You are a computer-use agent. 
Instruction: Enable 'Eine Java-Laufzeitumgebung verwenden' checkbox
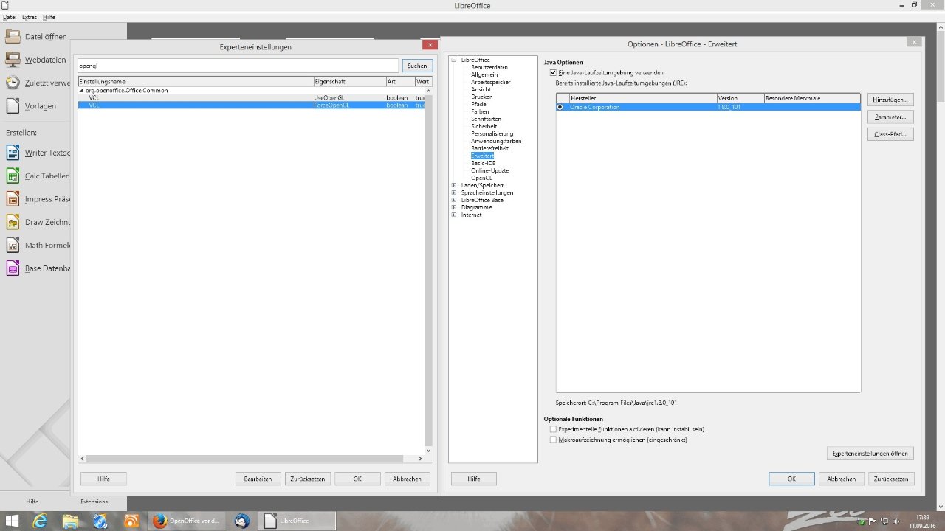(553, 73)
